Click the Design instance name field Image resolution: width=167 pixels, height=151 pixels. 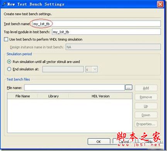[113, 47]
